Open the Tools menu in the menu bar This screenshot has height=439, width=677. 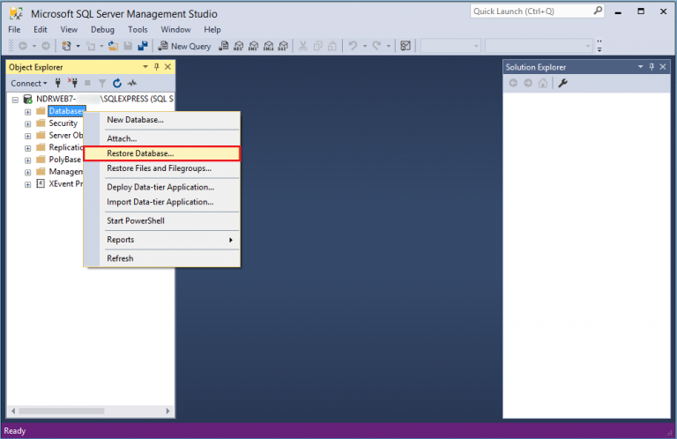[138, 29]
